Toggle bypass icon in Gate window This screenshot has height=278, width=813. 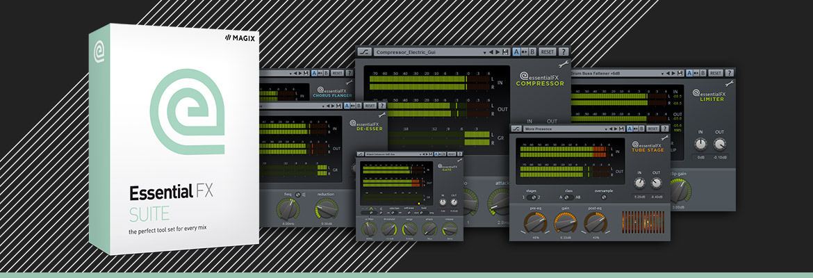click(361, 154)
